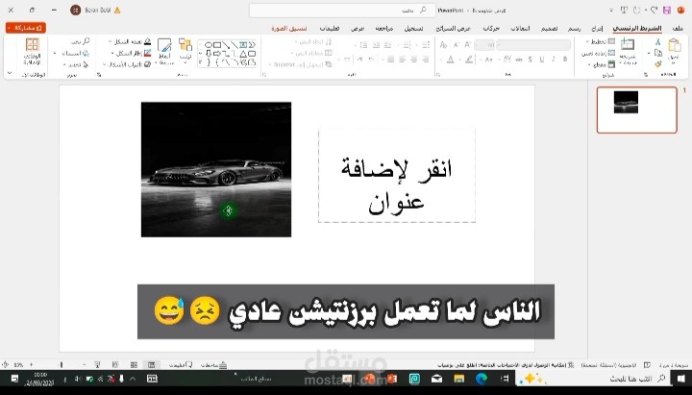Open Comments from the status bar
This screenshot has width=692, height=395.
181,365
